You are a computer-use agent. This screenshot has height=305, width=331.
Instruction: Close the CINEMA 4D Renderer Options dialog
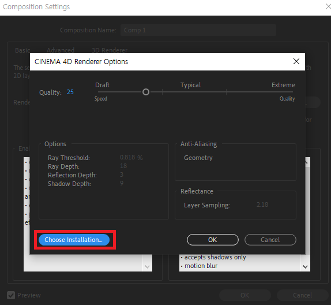click(296, 61)
